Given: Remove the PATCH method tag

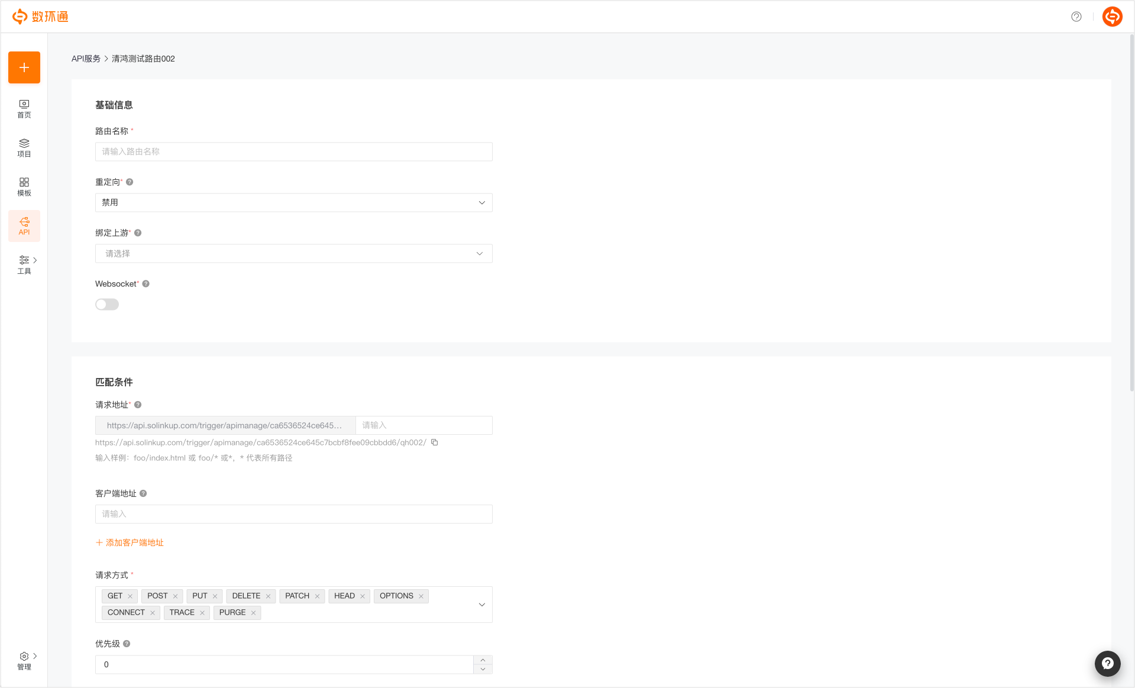Looking at the screenshot, I should coord(317,596).
